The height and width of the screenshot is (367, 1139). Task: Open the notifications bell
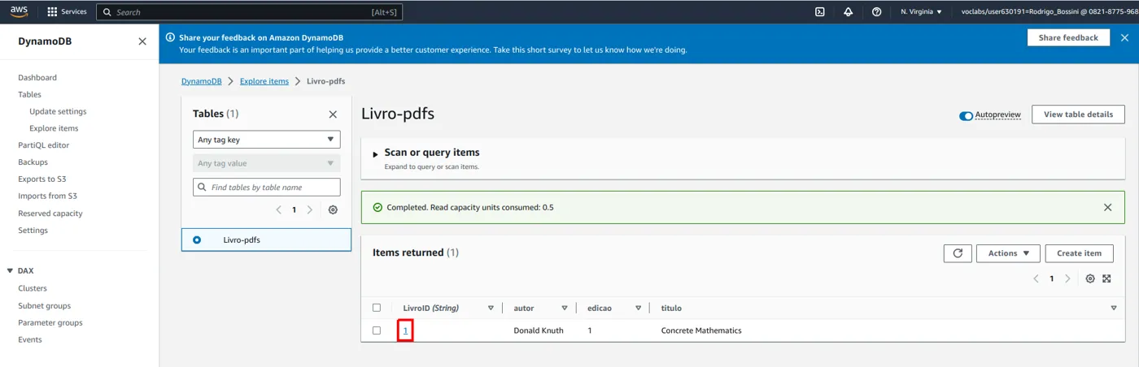[848, 12]
